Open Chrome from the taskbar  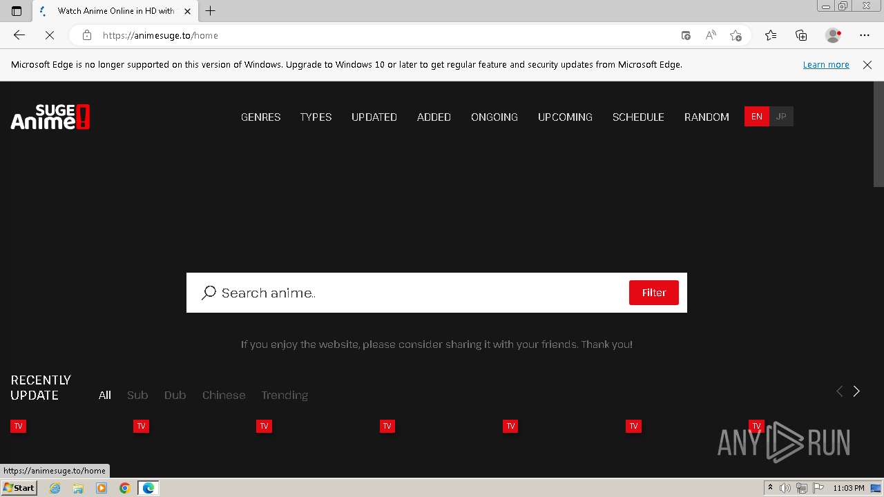[x=125, y=488]
